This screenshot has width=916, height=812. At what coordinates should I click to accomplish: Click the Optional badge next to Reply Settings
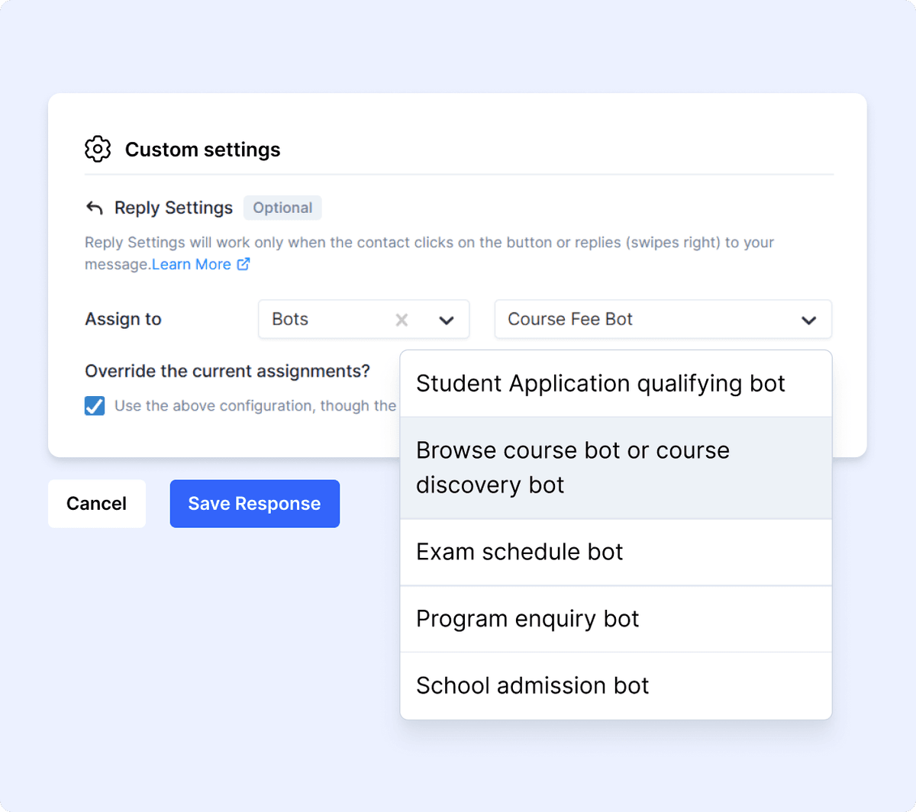(282, 208)
